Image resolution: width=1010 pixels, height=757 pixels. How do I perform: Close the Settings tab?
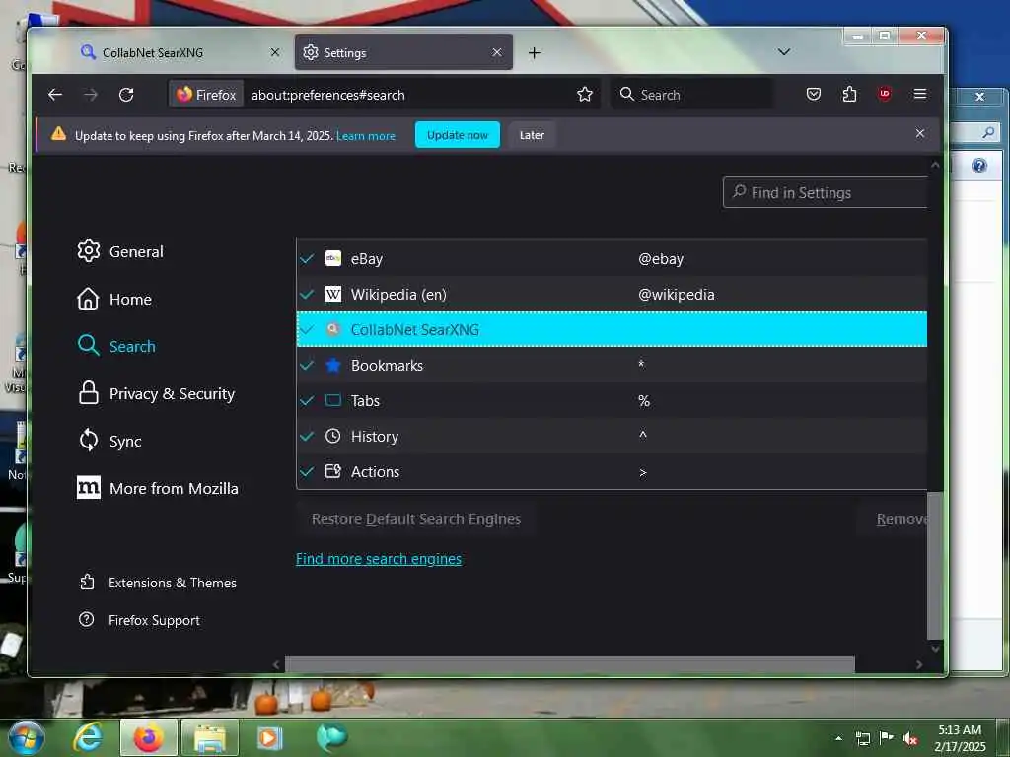[x=497, y=52]
